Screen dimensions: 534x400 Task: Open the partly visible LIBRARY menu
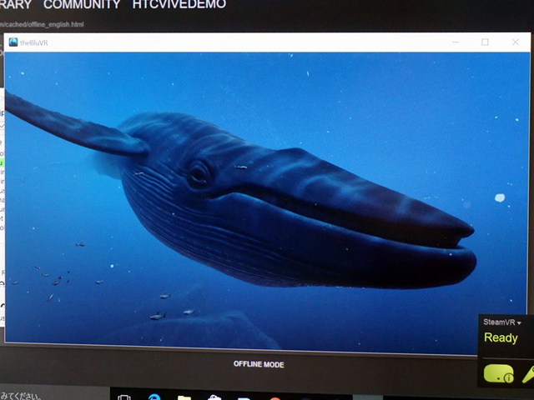pos(16,4)
